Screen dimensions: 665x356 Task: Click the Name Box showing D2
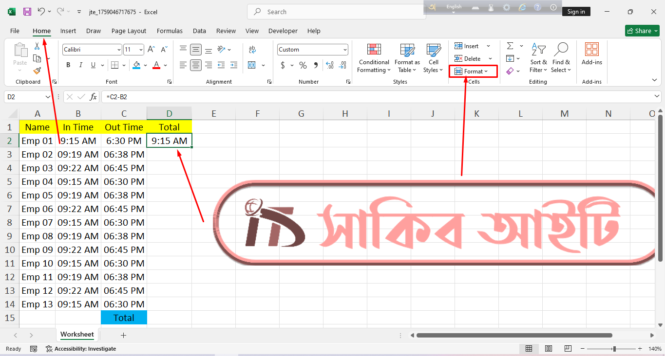(24, 97)
